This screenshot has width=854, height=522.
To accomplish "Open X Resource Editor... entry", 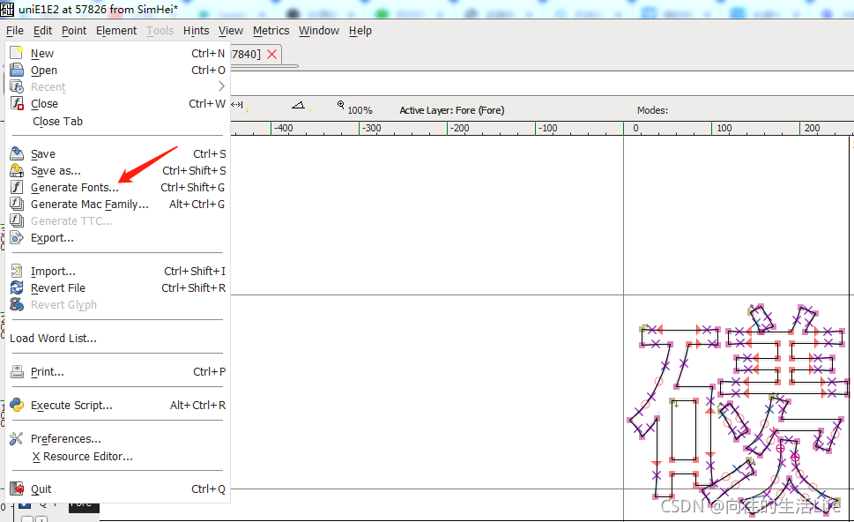I will pos(117,456).
